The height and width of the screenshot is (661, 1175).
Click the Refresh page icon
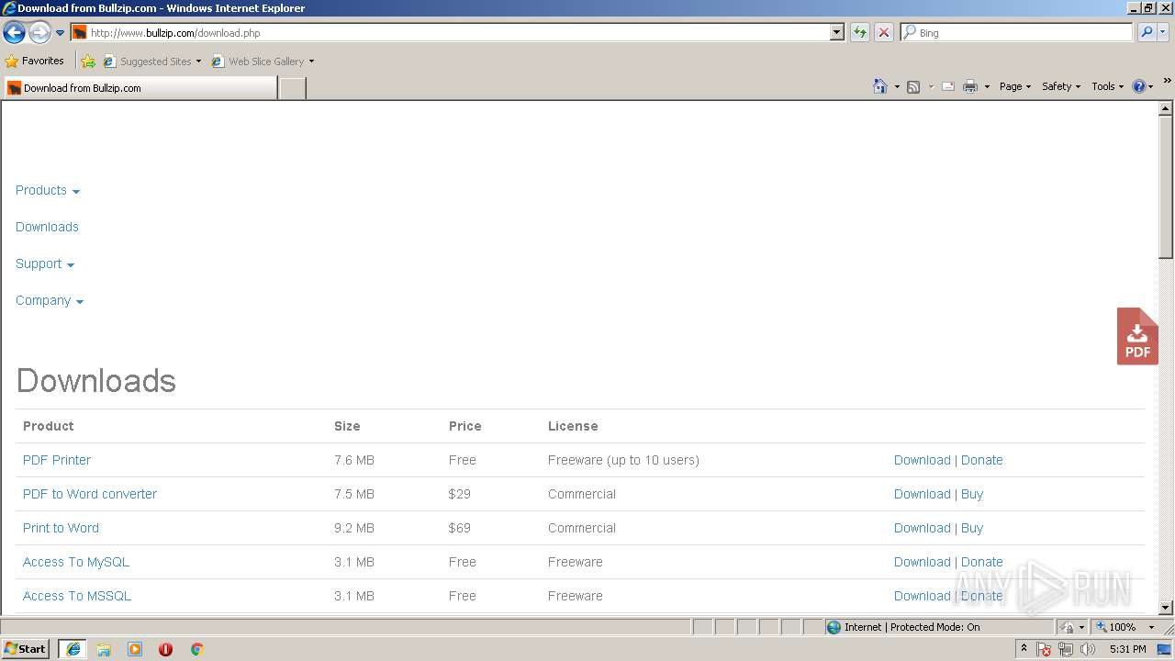point(860,32)
